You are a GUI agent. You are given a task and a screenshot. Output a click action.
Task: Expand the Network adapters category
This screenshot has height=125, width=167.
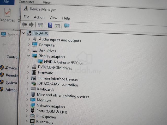pyautogui.click(x=27, y=105)
